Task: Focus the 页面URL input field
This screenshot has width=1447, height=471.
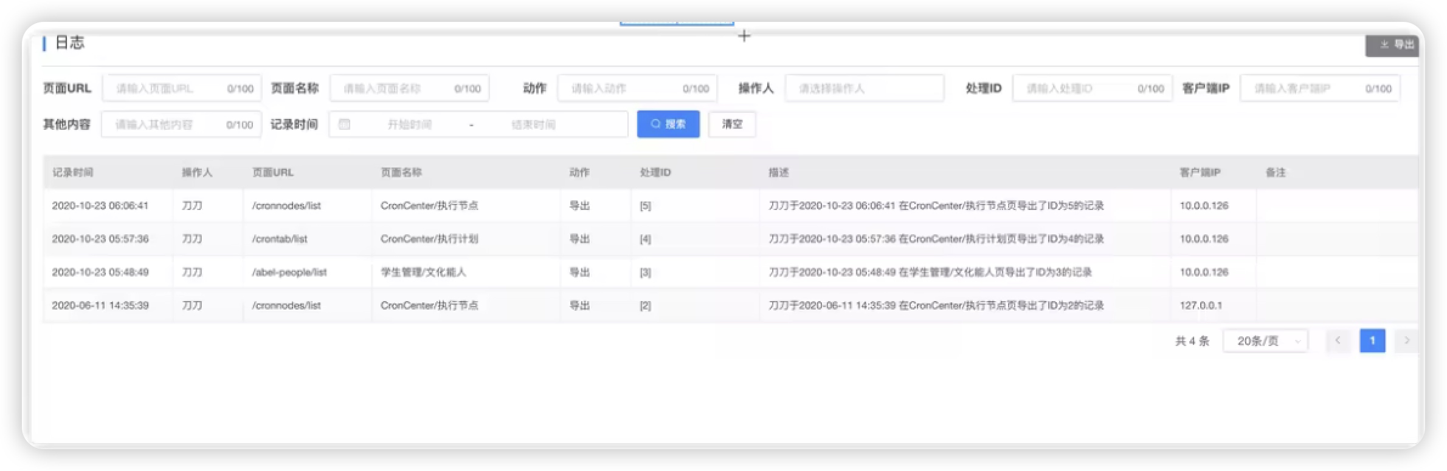Action: coord(182,89)
